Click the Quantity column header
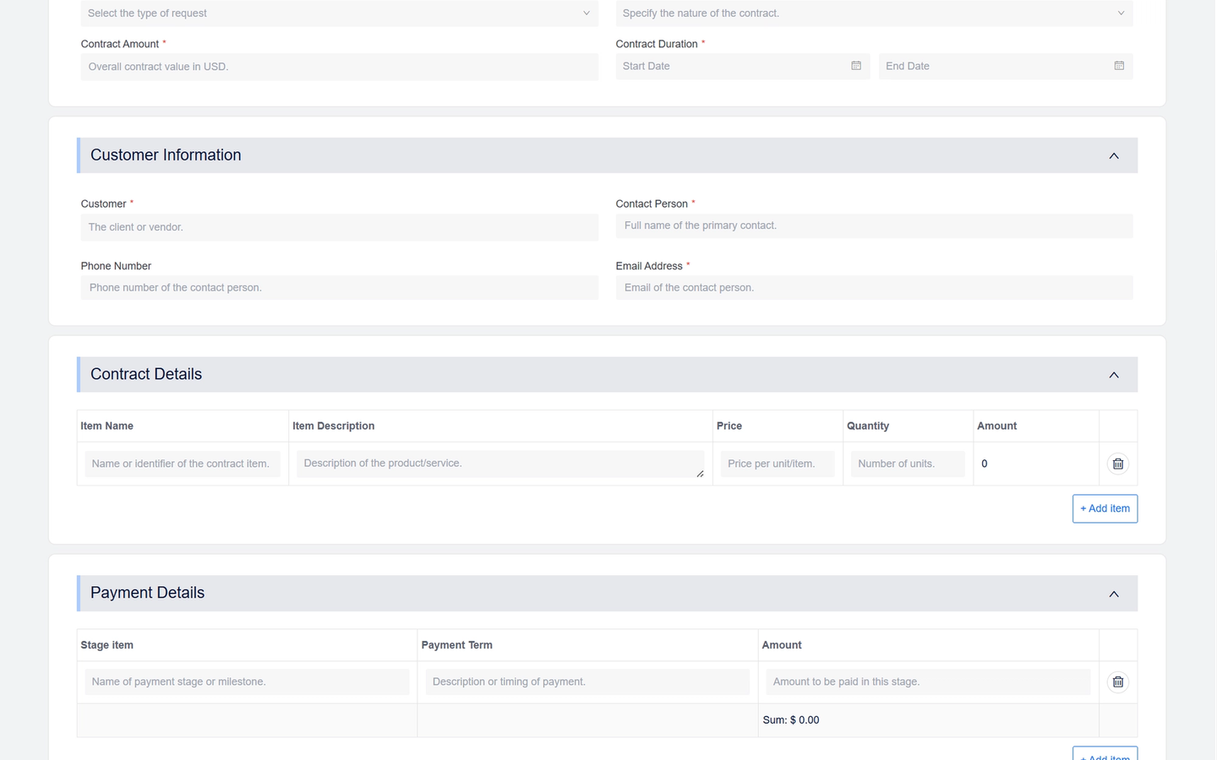This screenshot has width=1217, height=760. pos(868,426)
